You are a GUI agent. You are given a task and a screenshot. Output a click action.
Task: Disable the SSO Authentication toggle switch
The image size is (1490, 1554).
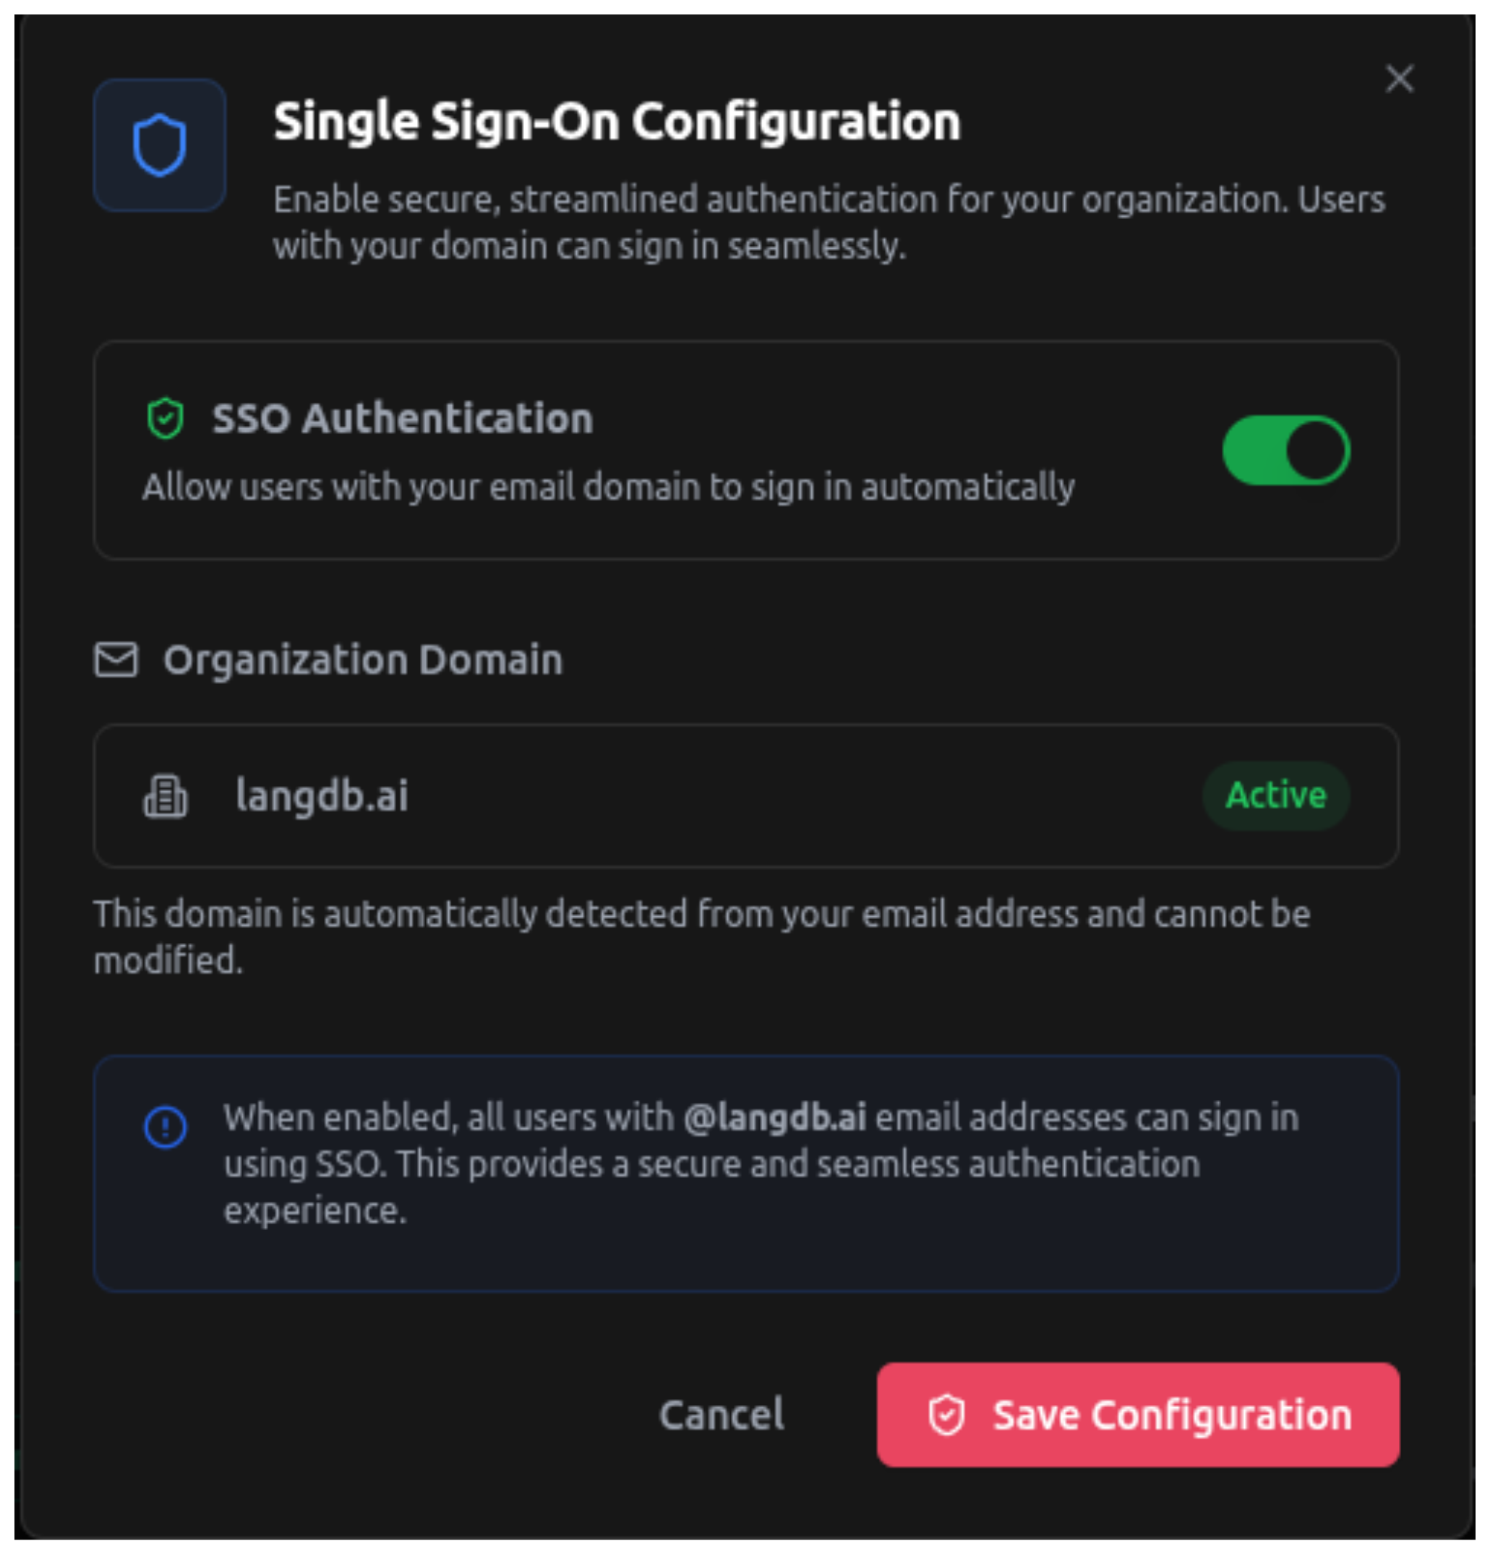click(1285, 451)
